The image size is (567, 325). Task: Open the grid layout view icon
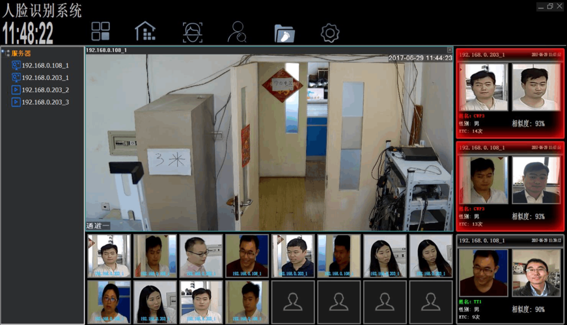tap(101, 31)
